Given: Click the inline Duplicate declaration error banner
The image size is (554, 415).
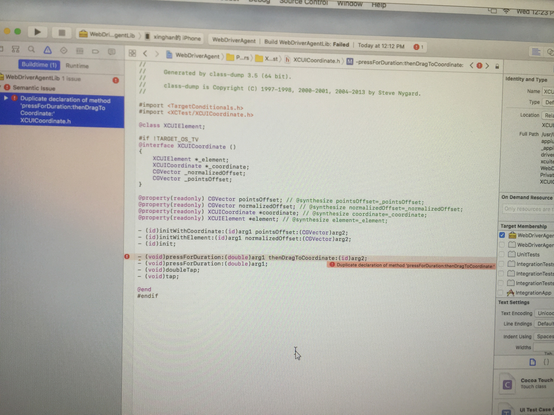Looking at the screenshot, I should coord(411,265).
